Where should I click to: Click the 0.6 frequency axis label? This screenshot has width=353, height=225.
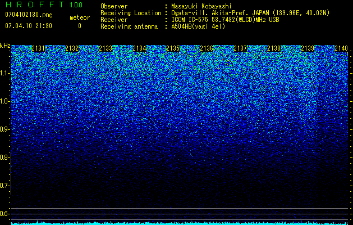(x=4, y=214)
